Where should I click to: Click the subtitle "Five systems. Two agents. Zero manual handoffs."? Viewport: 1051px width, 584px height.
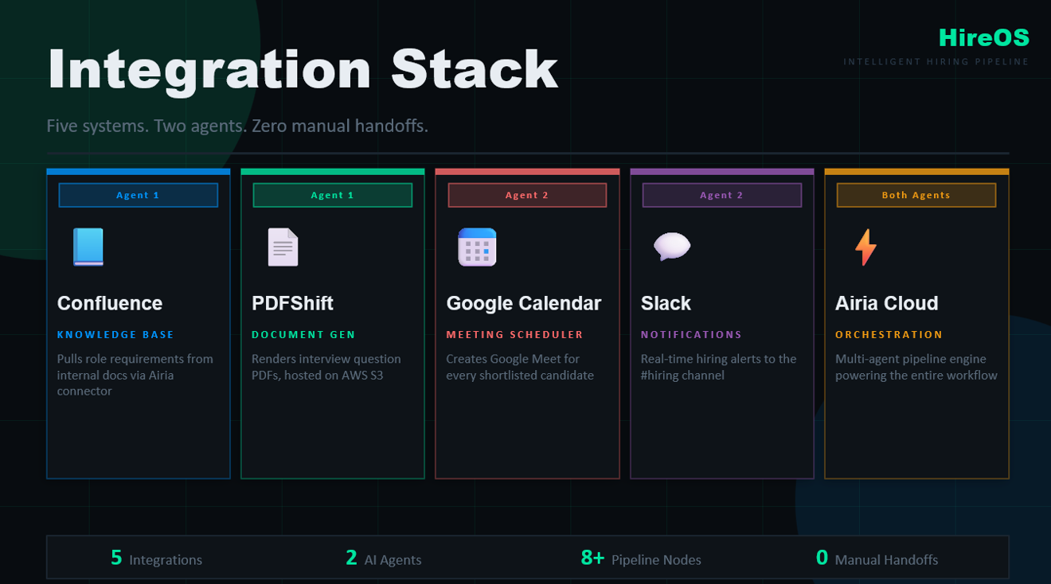237,126
